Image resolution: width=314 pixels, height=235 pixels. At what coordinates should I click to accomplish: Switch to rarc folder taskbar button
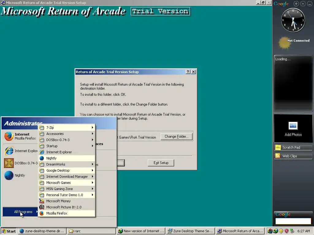91,231
